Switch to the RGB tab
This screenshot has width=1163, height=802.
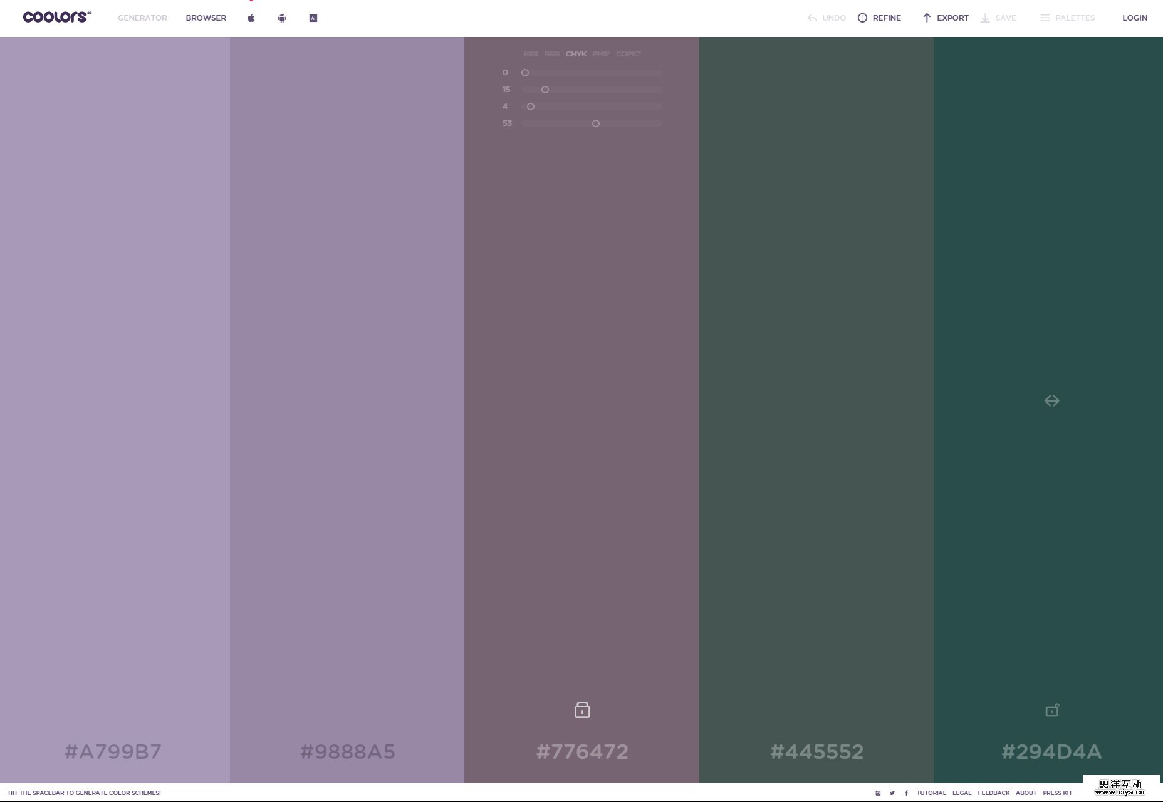(551, 54)
